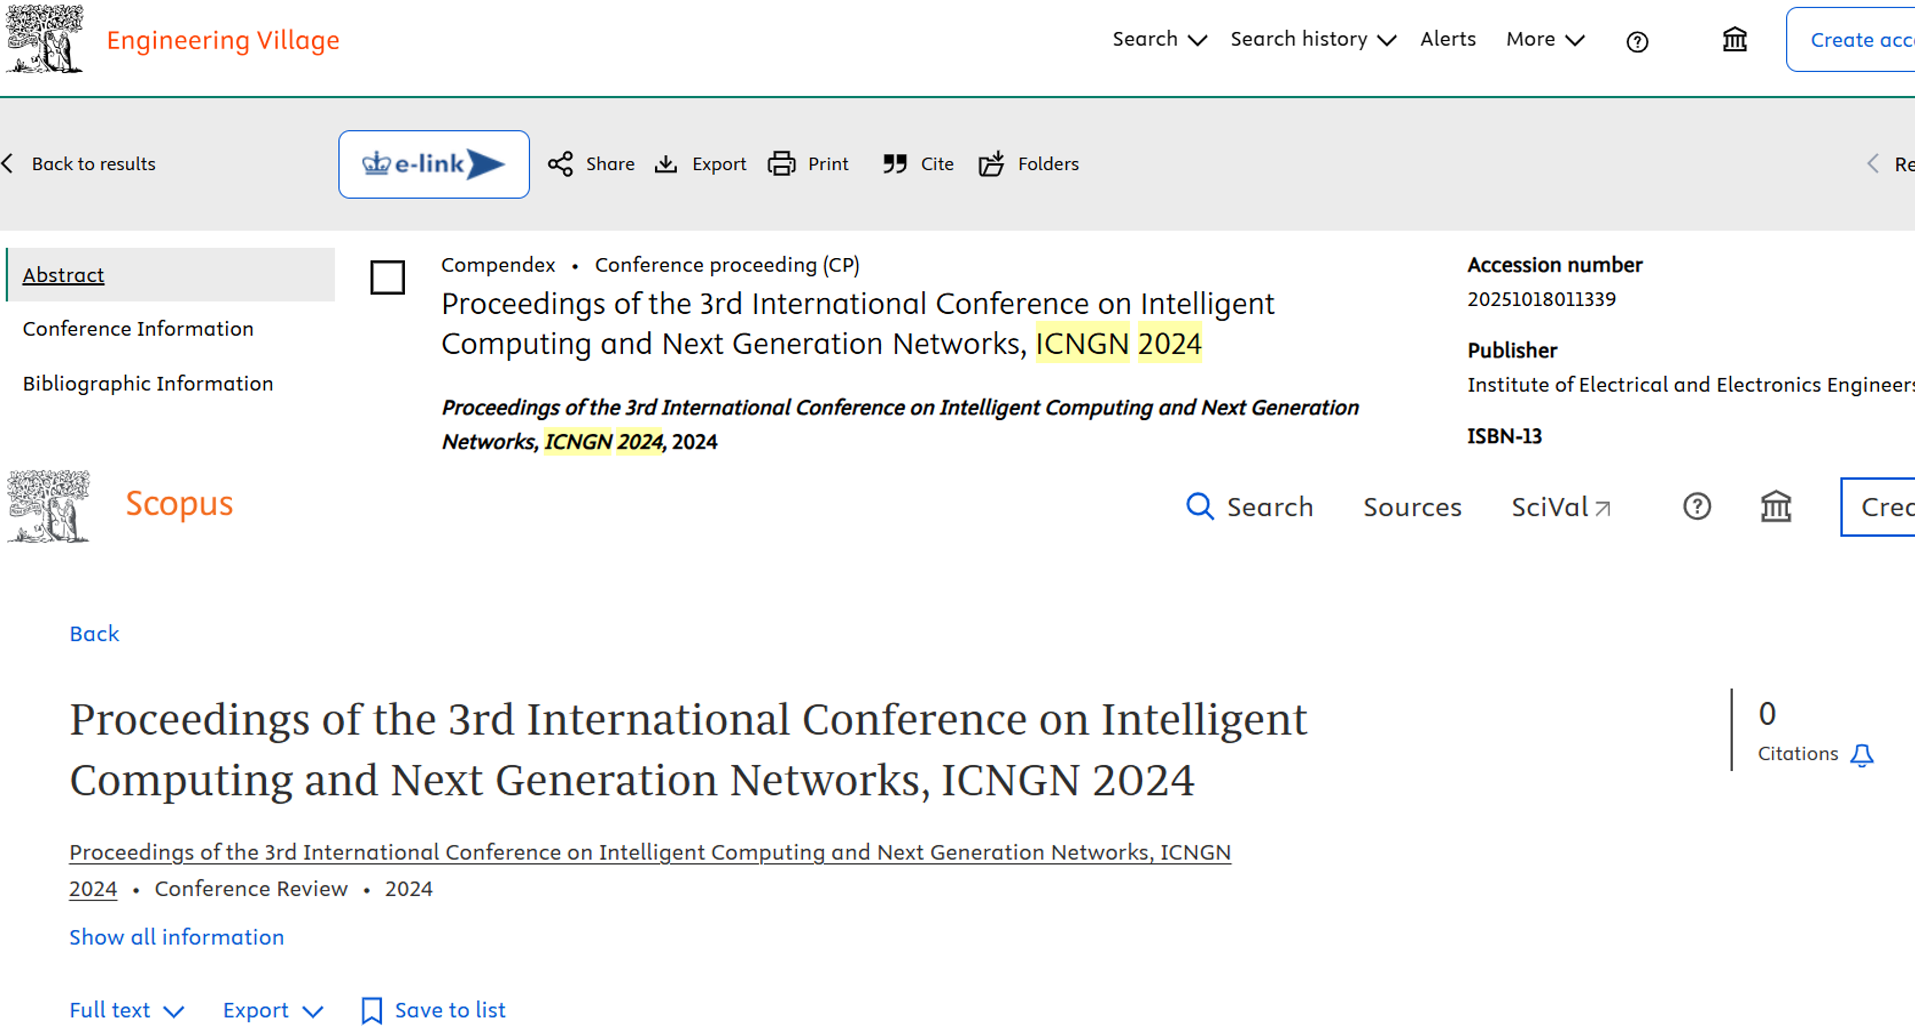Click Show all information link
The height and width of the screenshot is (1032, 1915).
point(176,938)
